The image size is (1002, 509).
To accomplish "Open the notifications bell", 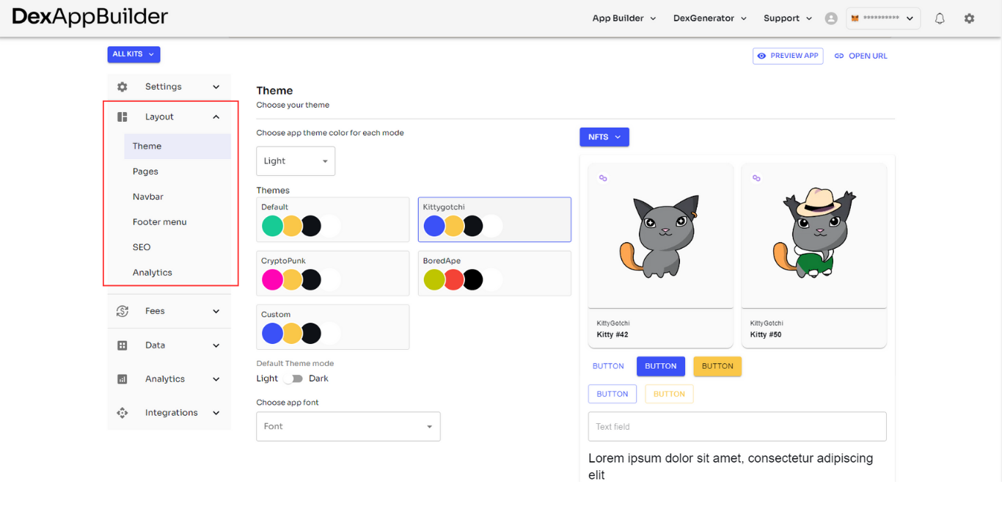I will point(940,18).
